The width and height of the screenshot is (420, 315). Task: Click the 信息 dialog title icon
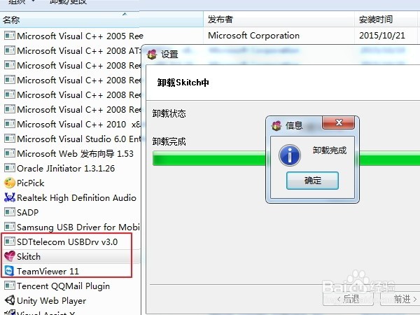click(x=276, y=125)
